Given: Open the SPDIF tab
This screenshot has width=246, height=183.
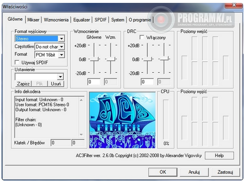Looking at the screenshot, I should coord(101,20).
